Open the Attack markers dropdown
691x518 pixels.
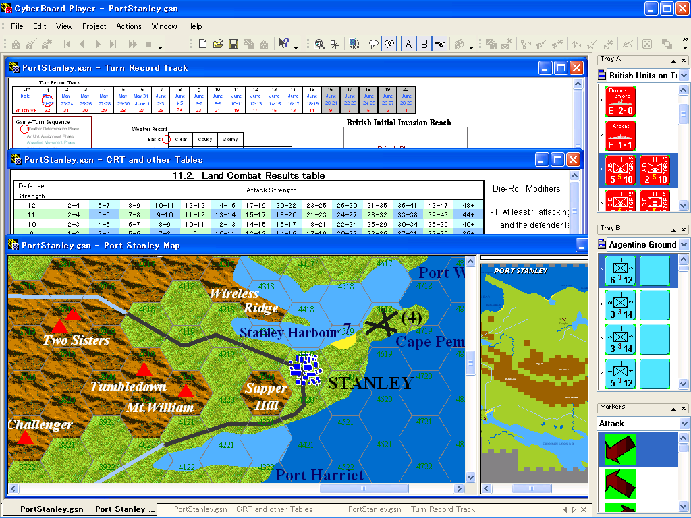[x=684, y=424]
